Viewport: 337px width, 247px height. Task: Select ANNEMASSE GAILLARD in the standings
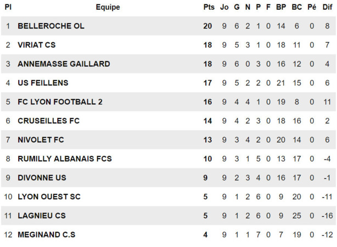click(x=64, y=64)
